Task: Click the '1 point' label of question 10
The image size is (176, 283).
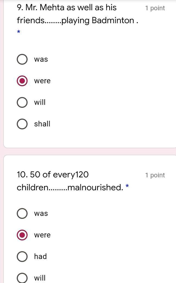Action: coord(155,175)
